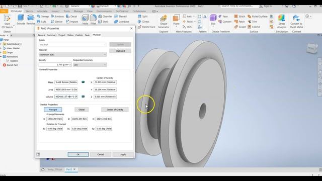Open the Solids dropdown

click(x=72, y=45)
